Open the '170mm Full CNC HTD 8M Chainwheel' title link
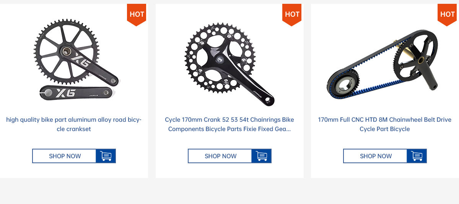The image size is (459, 204). 385,124
